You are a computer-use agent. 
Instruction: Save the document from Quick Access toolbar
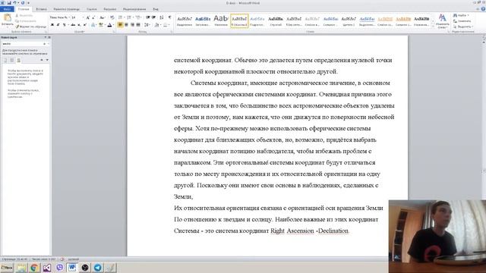[x=9, y=3]
